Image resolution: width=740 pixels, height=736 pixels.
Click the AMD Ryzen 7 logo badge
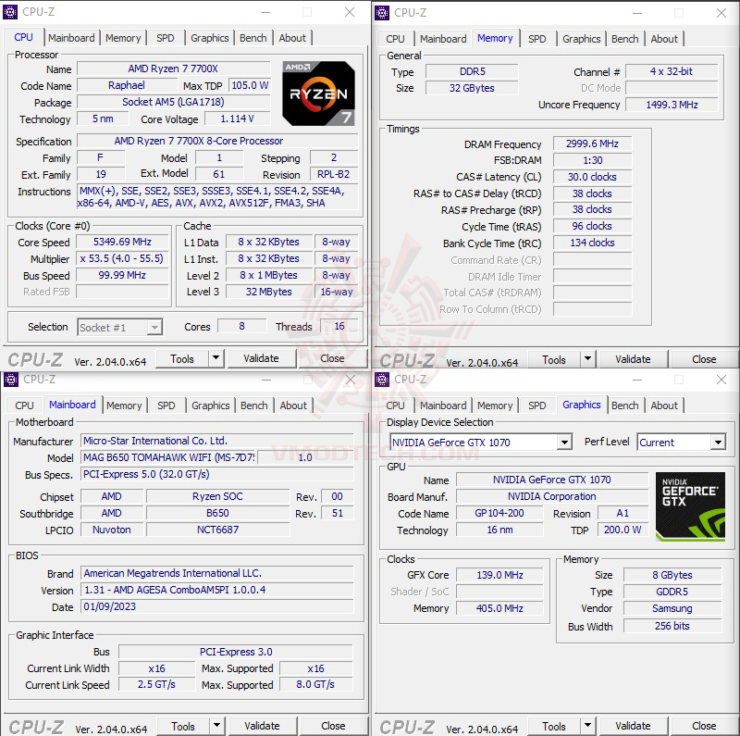click(318, 93)
